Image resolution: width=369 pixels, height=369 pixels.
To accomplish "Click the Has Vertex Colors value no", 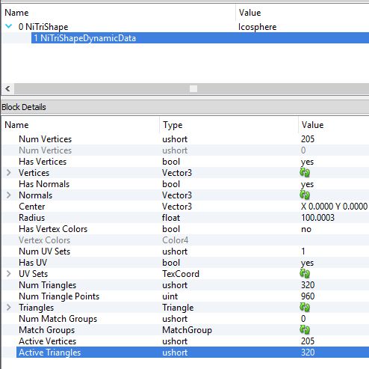I will [x=306, y=229].
